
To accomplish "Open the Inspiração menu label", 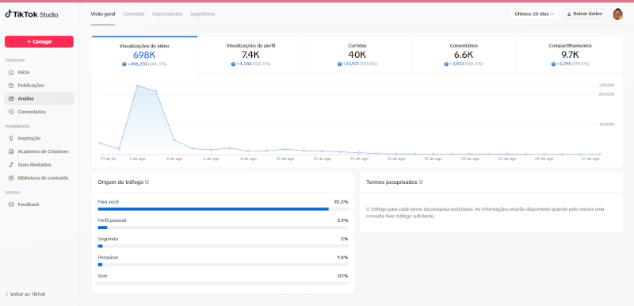I will [x=29, y=138].
